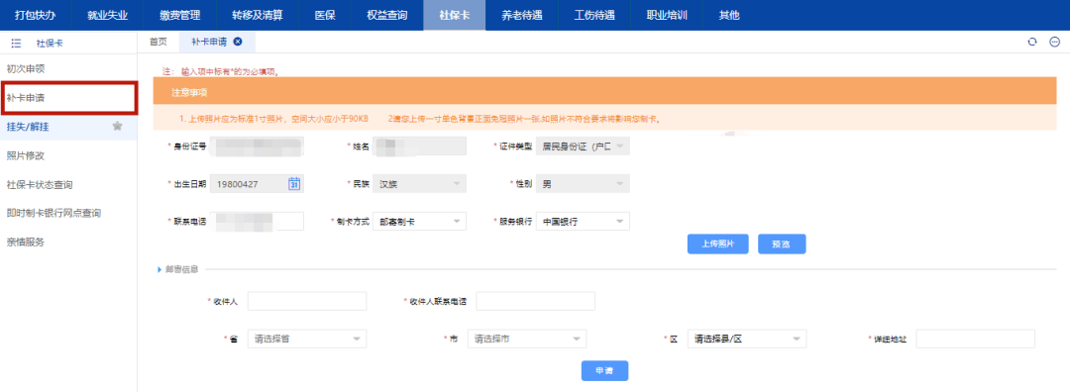Viewport: 1070px width, 392px height.
Task: Click the 收件人 input field
Action: [307, 301]
